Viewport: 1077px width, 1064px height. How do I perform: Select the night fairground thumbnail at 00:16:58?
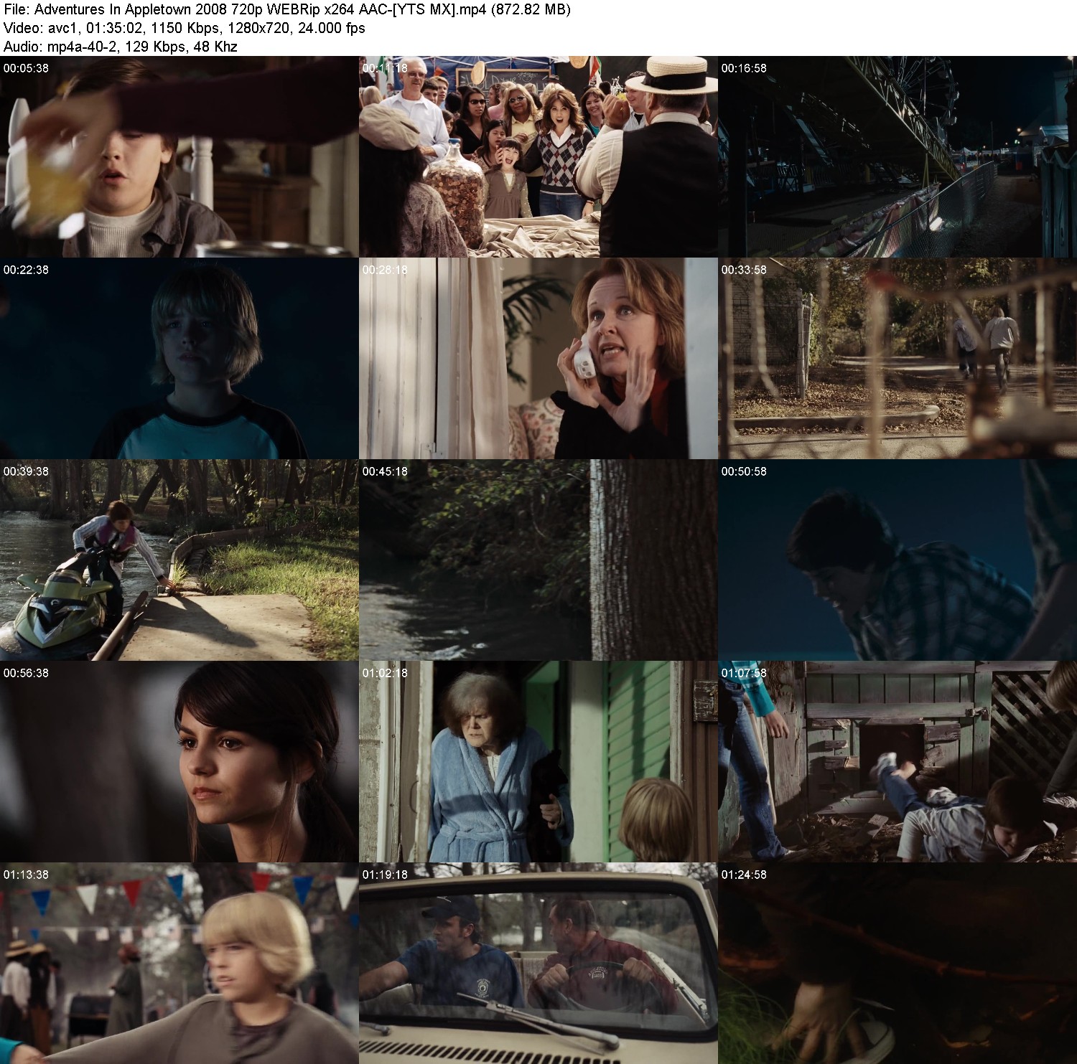(x=897, y=156)
